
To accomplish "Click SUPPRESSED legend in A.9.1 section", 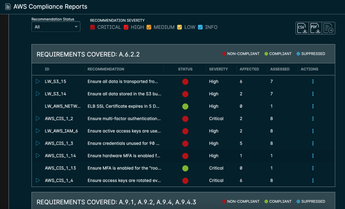I will (311, 201).
